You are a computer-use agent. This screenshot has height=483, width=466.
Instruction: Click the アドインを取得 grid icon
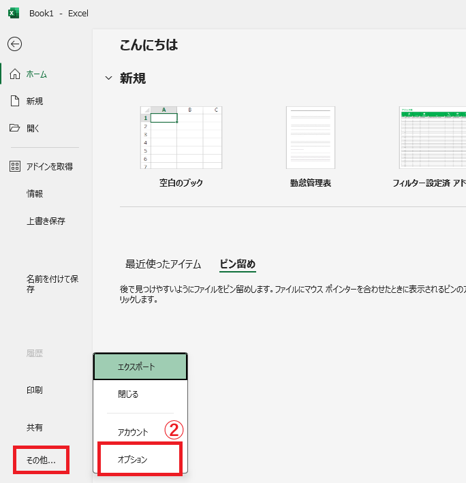pyautogui.click(x=15, y=166)
